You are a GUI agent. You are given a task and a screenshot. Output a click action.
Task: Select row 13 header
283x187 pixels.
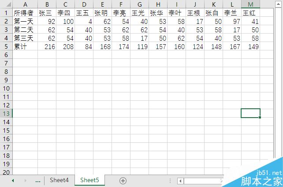click(x=6, y=114)
